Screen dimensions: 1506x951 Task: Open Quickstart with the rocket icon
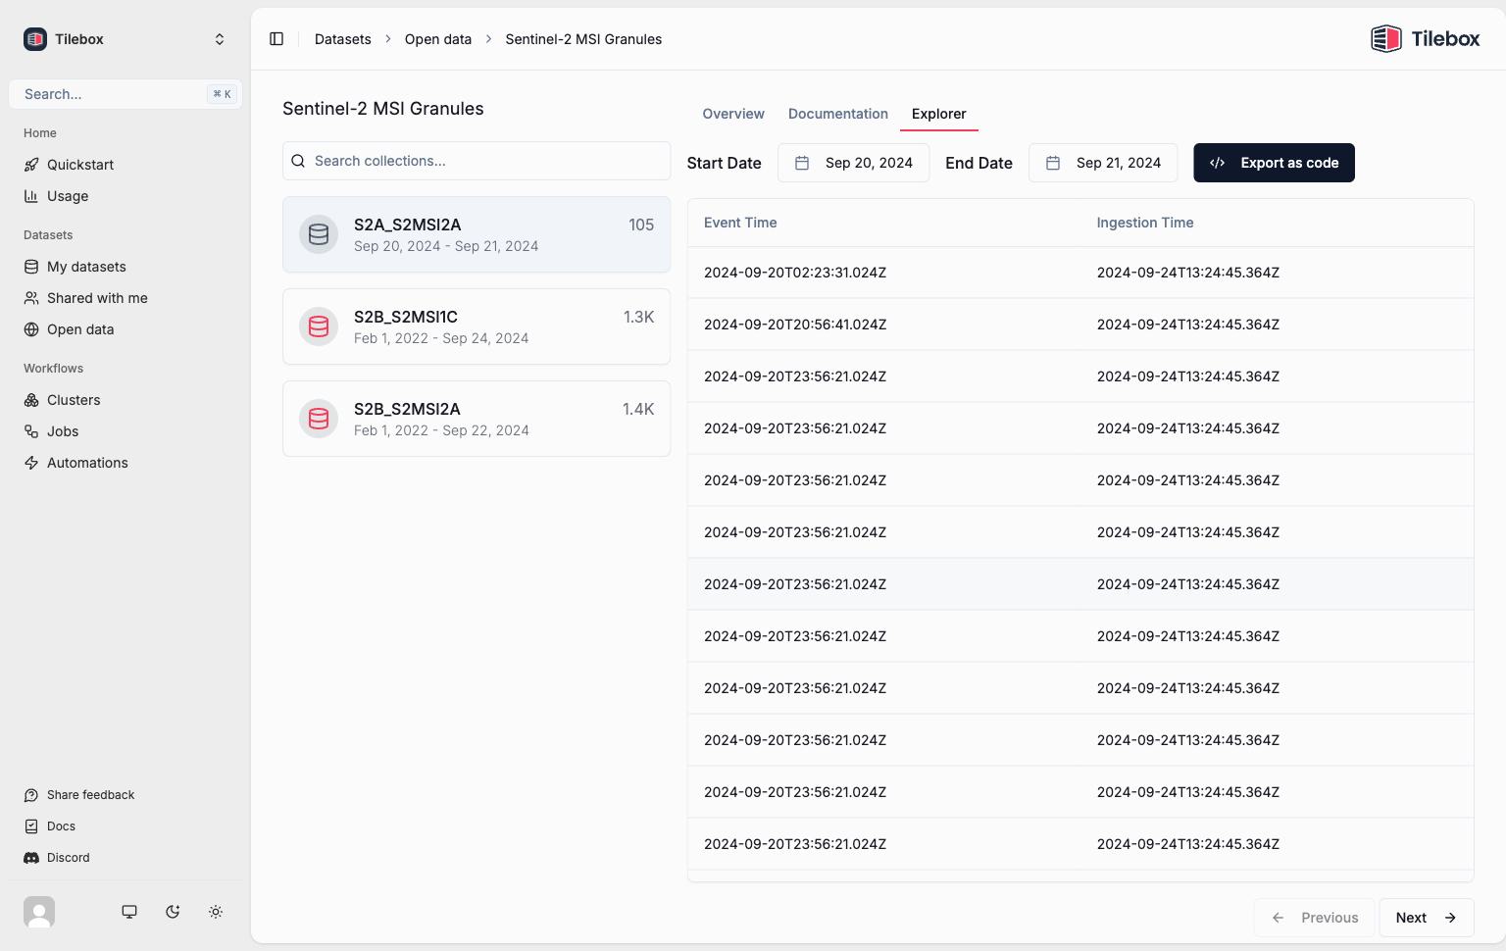click(31, 165)
